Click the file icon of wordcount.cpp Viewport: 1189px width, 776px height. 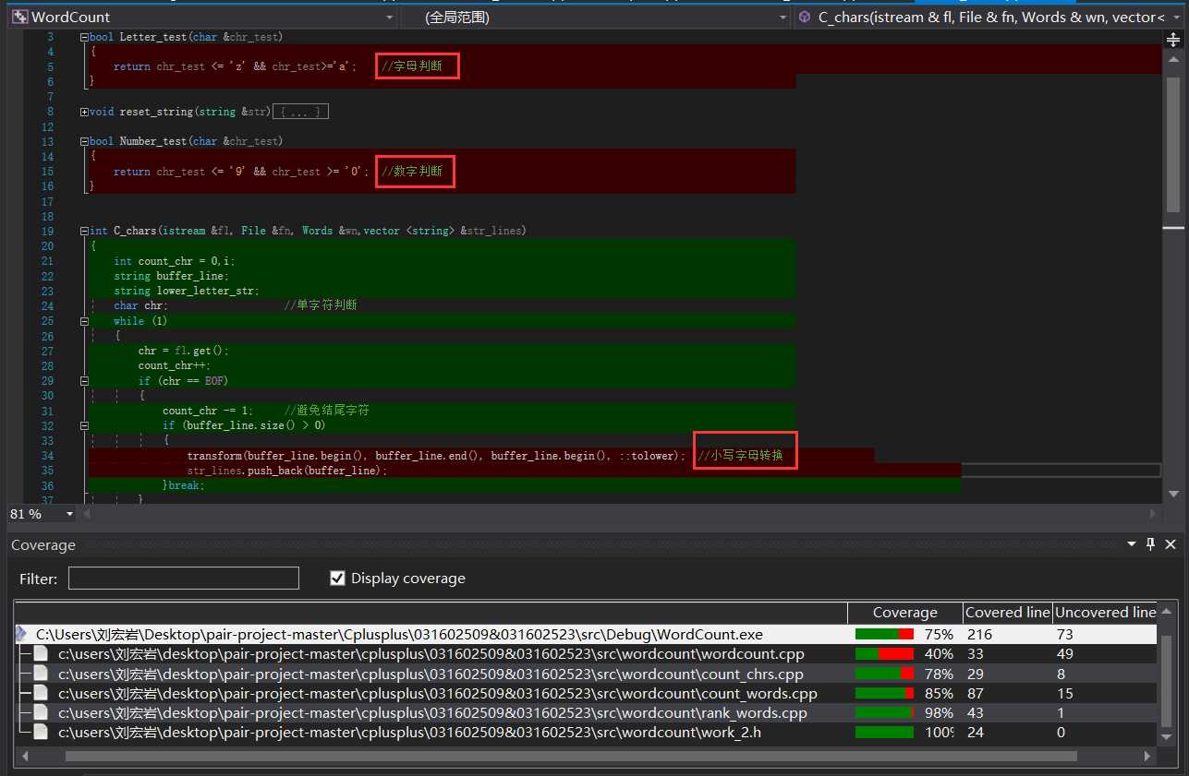coord(41,653)
